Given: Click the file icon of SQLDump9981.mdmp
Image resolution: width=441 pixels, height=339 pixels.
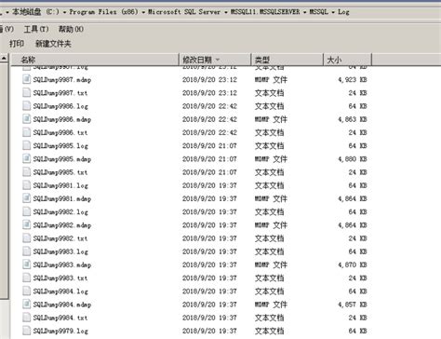Looking at the screenshot, I should click(x=27, y=198).
